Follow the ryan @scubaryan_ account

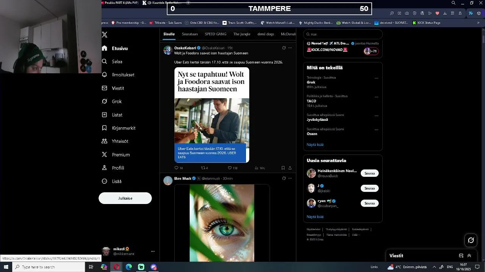click(369, 203)
